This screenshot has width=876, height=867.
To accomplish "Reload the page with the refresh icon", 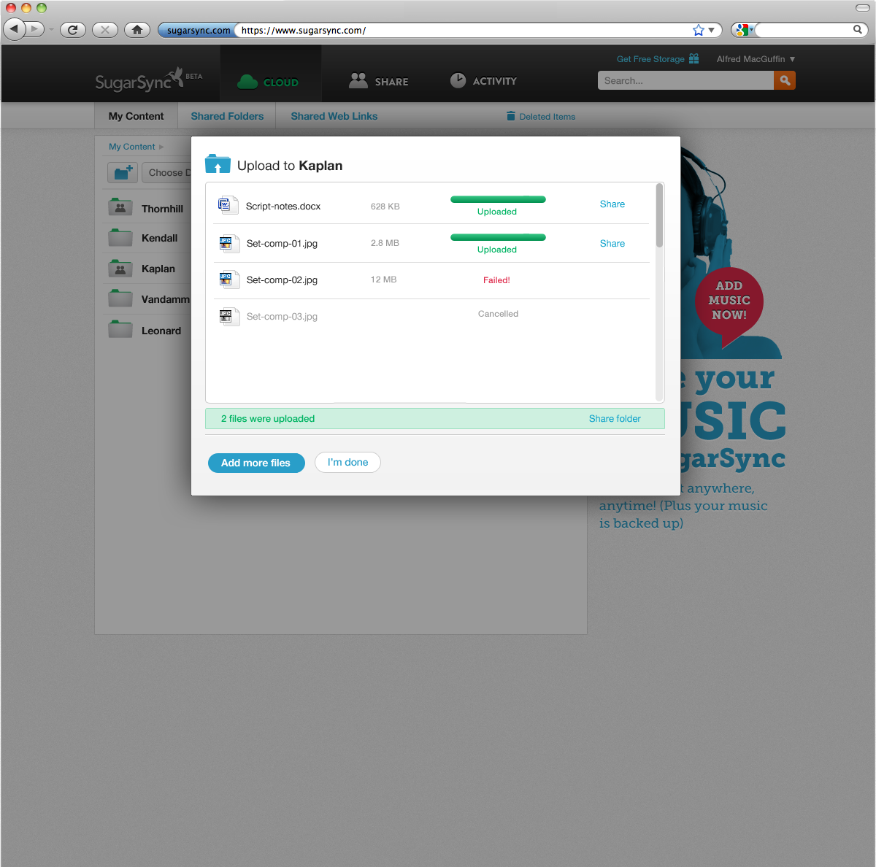I will pyautogui.click(x=73, y=30).
